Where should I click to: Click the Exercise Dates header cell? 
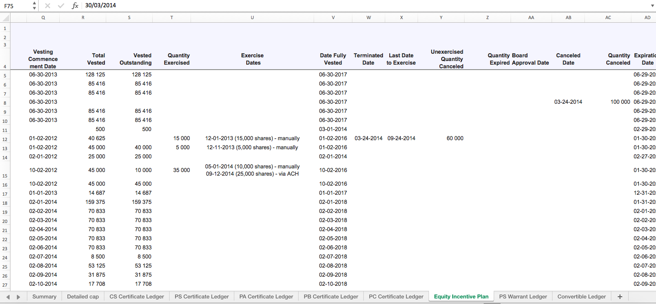pyautogui.click(x=252, y=59)
